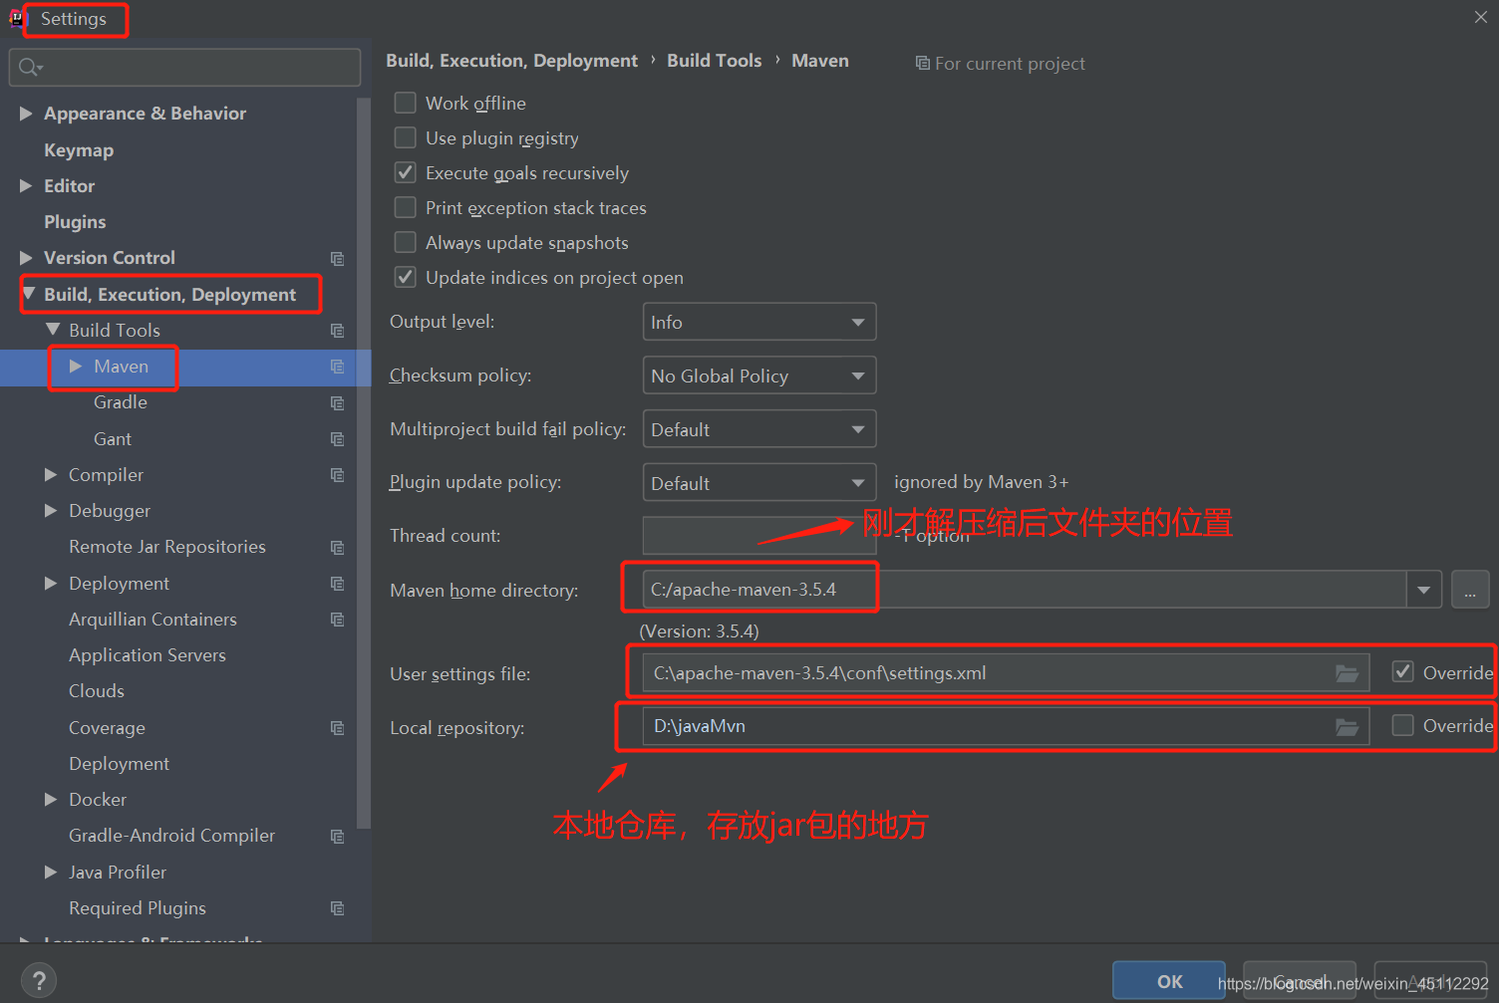Expand Appearance & Behavior section

point(26,114)
